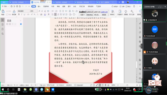Open the 文档助手 document assistant tool

(x=120, y=12)
